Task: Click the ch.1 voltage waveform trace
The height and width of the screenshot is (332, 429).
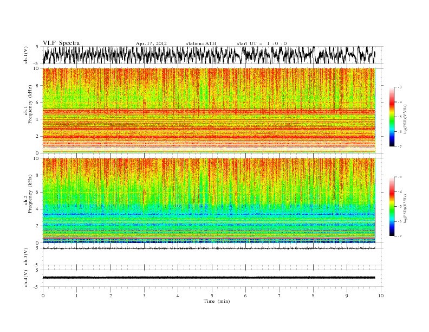Action: [x=209, y=55]
